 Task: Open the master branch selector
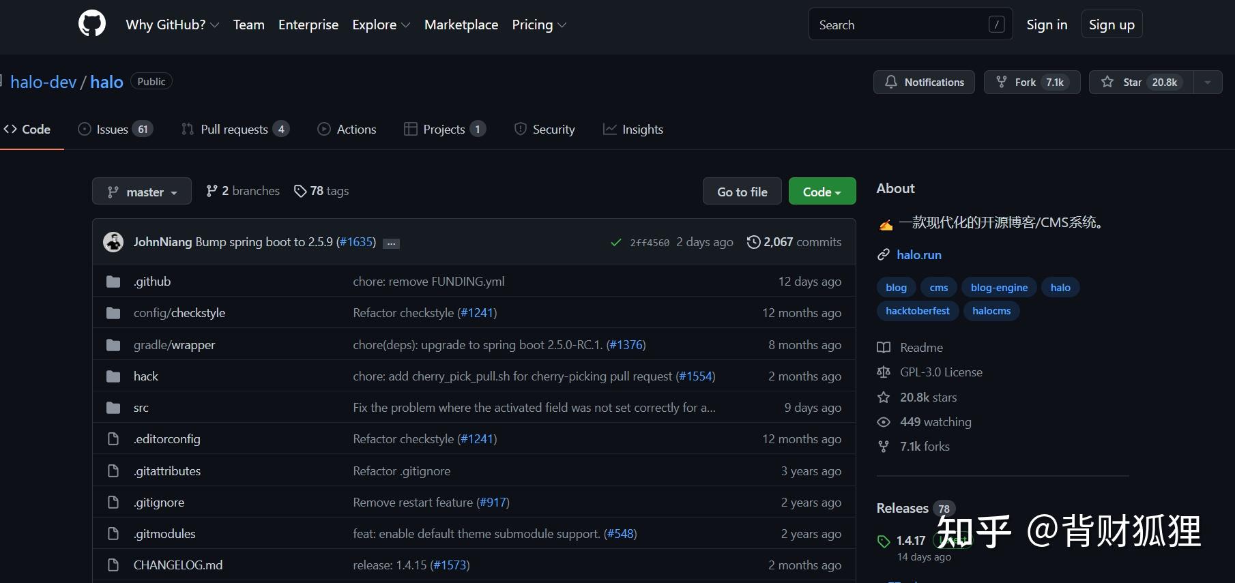[142, 192]
